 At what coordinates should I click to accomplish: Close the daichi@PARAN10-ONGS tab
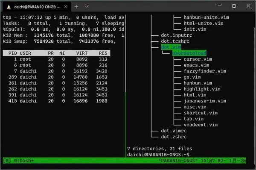pyautogui.click(x=66, y=7)
